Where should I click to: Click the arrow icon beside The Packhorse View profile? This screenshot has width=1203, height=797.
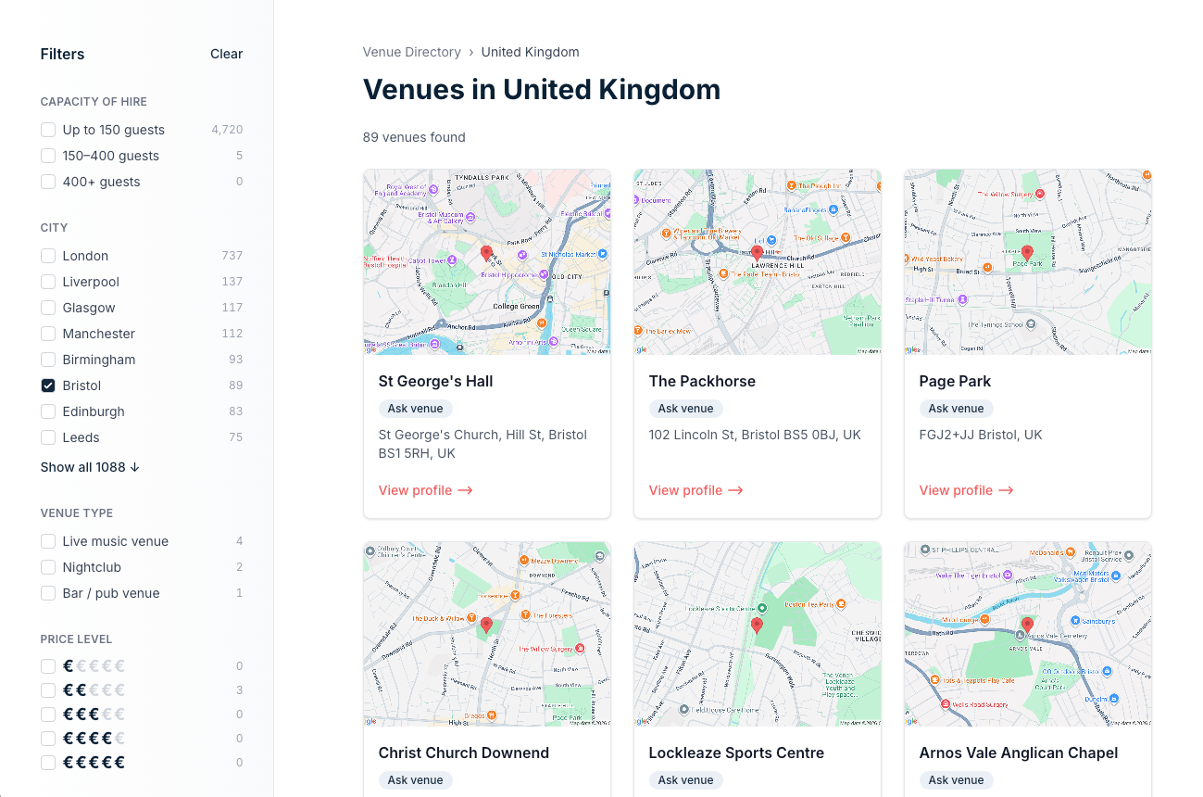click(736, 490)
